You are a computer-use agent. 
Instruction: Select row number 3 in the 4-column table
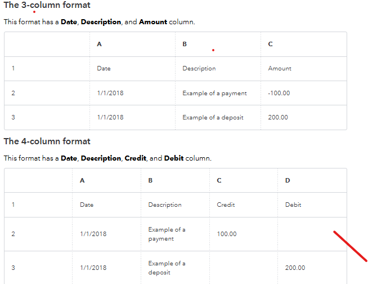coord(13,268)
